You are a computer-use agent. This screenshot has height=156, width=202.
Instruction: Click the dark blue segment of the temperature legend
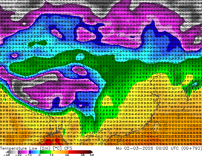pyautogui.click(x=30, y=152)
